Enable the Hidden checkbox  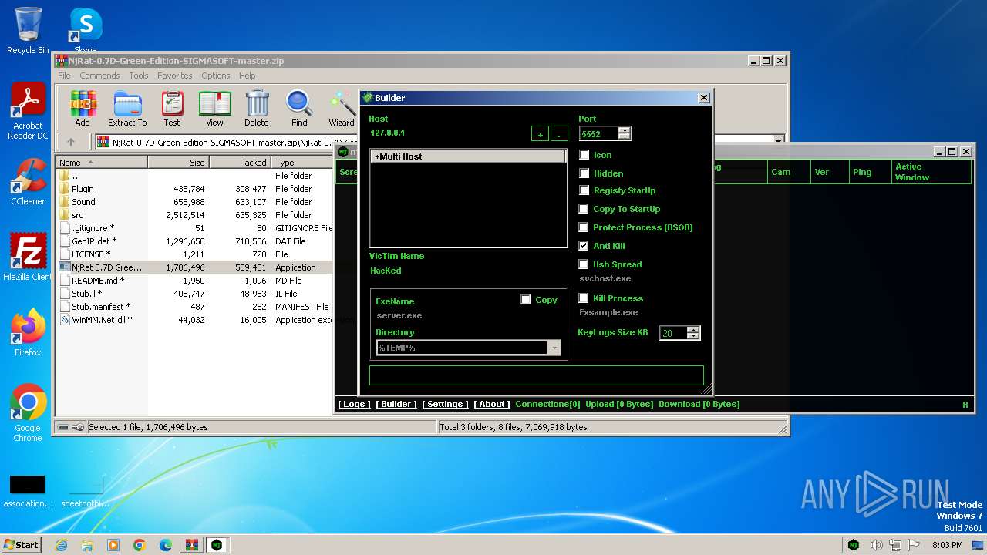(584, 173)
